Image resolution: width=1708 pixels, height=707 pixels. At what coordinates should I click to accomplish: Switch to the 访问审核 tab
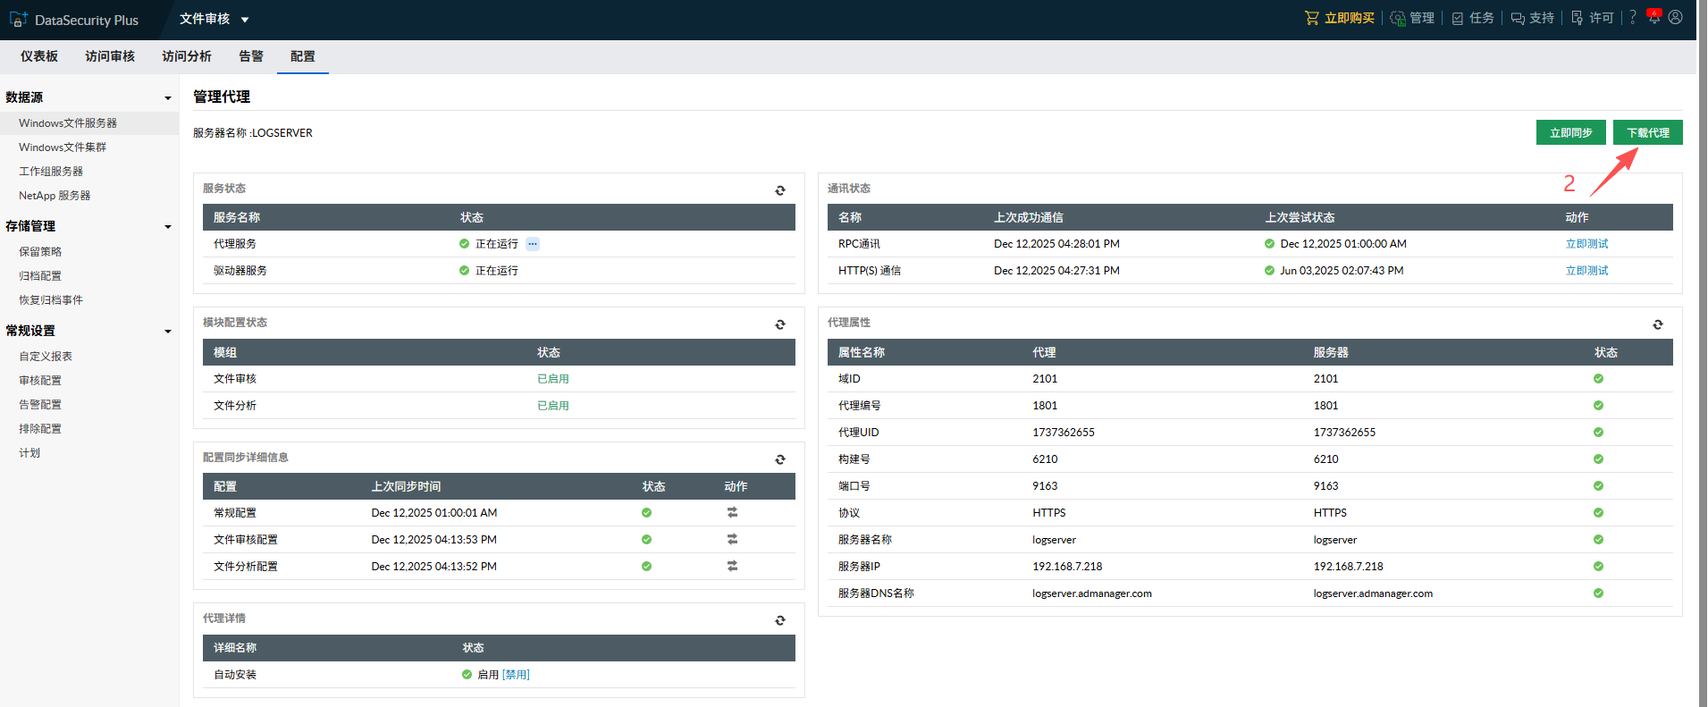[110, 56]
